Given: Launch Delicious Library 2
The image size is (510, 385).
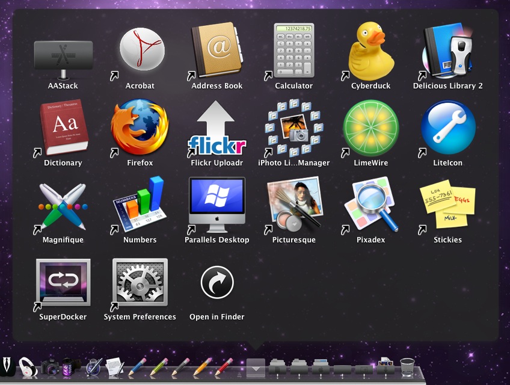Looking at the screenshot, I should point(447,51).
